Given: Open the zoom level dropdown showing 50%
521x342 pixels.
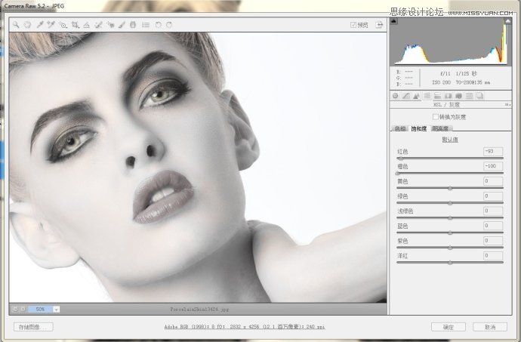Looking at the screenshot, I should pos(56,309).
